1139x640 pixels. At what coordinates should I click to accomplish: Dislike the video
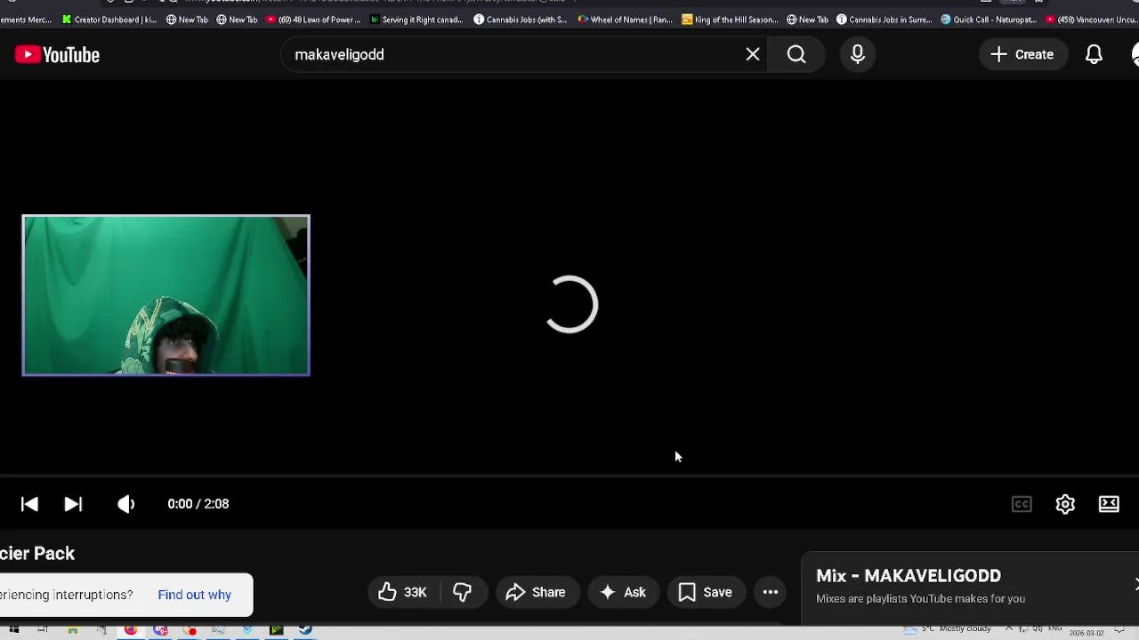click(463, 592)
